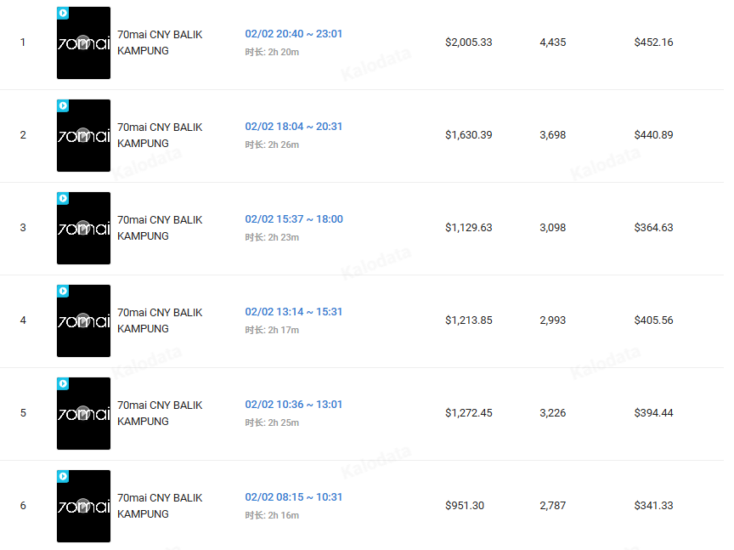Click the blue play icon on row 1 thumbnail
The height and width of the screenshot is (550, 734).
click(63, 14)
